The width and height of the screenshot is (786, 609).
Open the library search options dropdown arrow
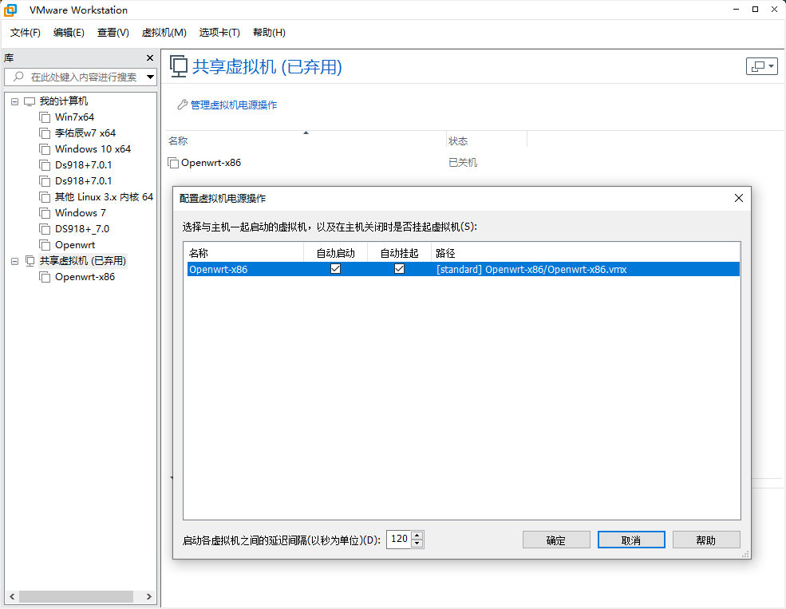pos(150,77)
